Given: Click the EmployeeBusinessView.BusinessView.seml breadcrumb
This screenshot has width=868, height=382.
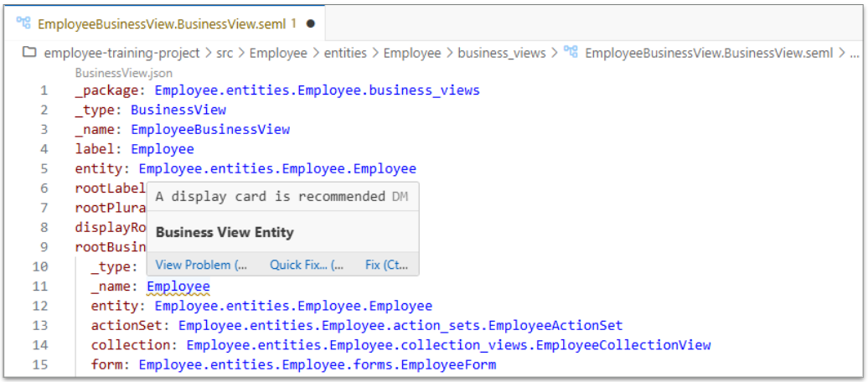Looking at the screenshot, I should 709,53.
